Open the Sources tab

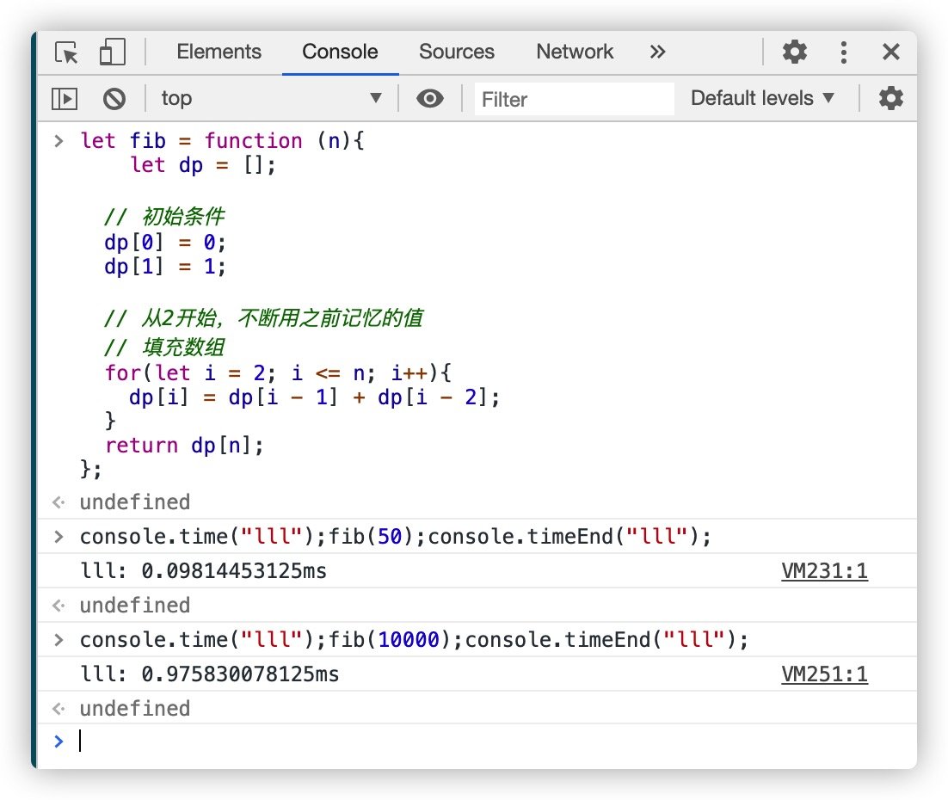[x=457, y=52]
